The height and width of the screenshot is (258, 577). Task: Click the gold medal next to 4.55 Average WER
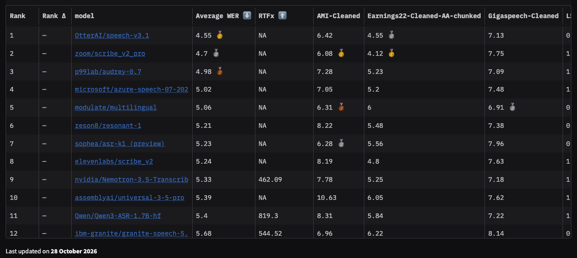click(220, 35)
